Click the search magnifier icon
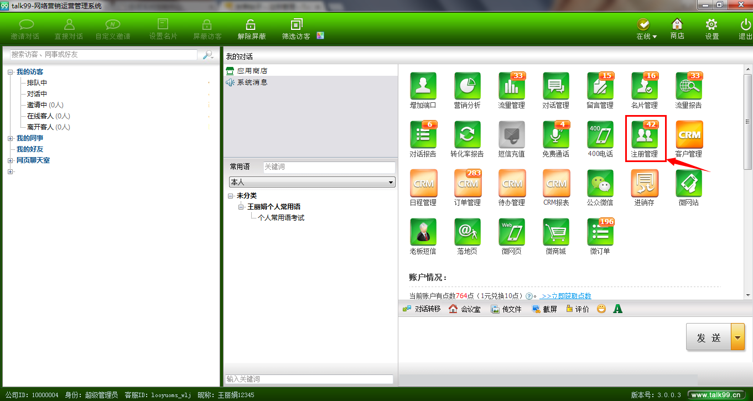The height and width of the screenshot is (401, 753). tap(208, 55)
